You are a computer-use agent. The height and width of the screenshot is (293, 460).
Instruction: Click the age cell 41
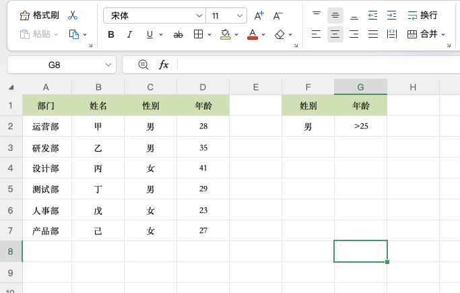pyautogui.click(x=203, y=168)
